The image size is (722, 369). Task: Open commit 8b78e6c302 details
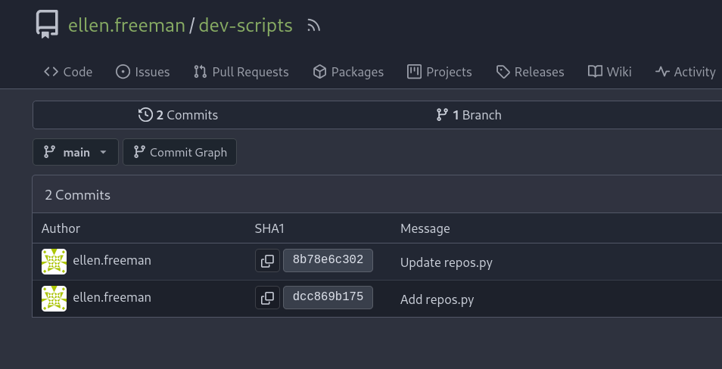tap(328, 261)
